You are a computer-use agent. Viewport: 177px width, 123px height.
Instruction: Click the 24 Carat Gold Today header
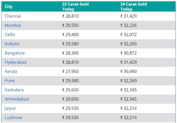pyautogui.click(x=133, y=7)
